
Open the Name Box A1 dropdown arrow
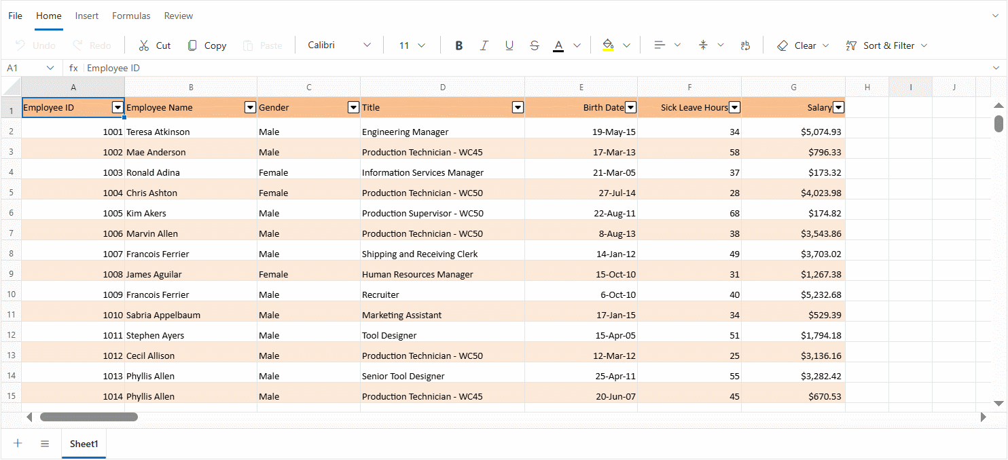click(50, 68)
